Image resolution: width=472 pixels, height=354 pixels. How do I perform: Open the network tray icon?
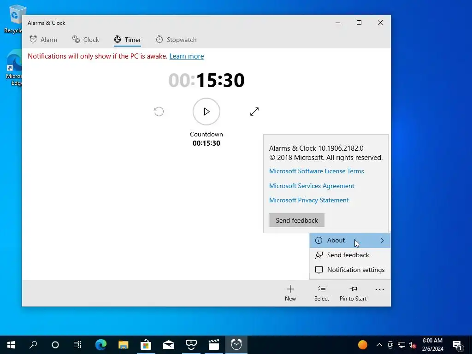401,345
